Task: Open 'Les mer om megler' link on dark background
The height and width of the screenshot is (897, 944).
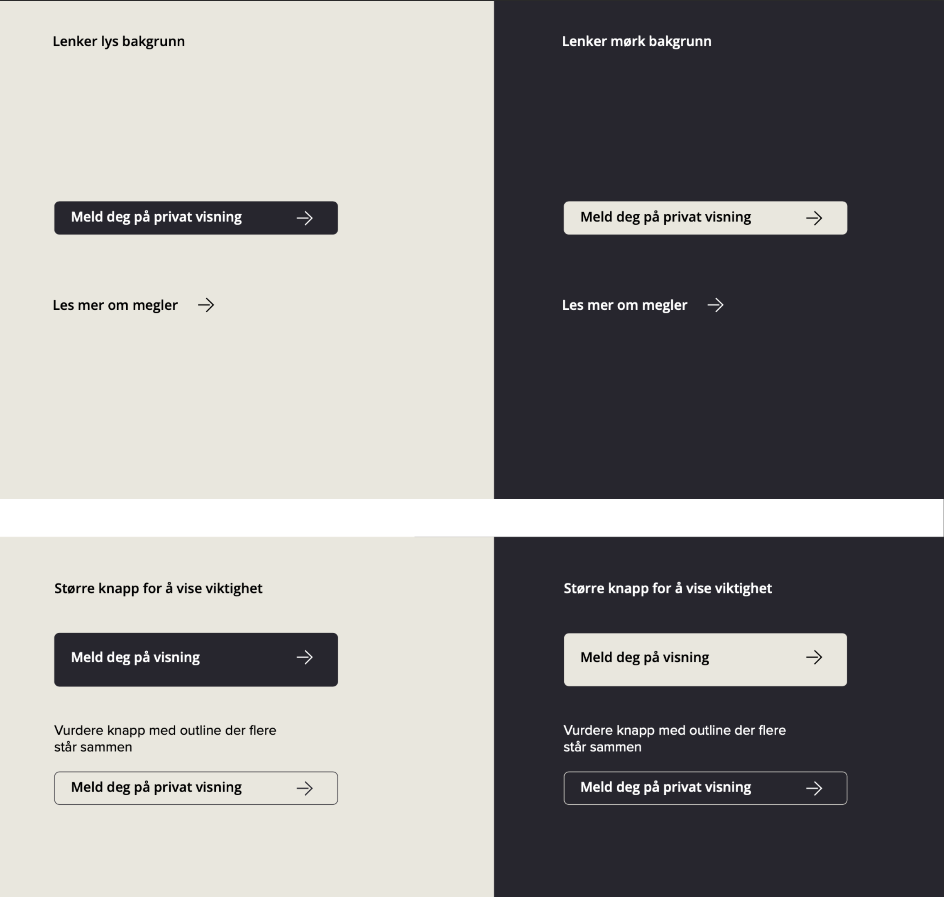Action: 624,305
